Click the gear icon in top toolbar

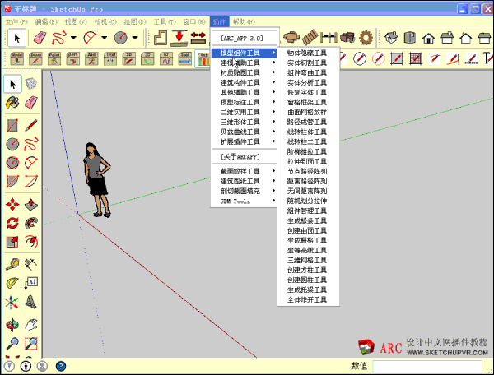coord(366,38)
